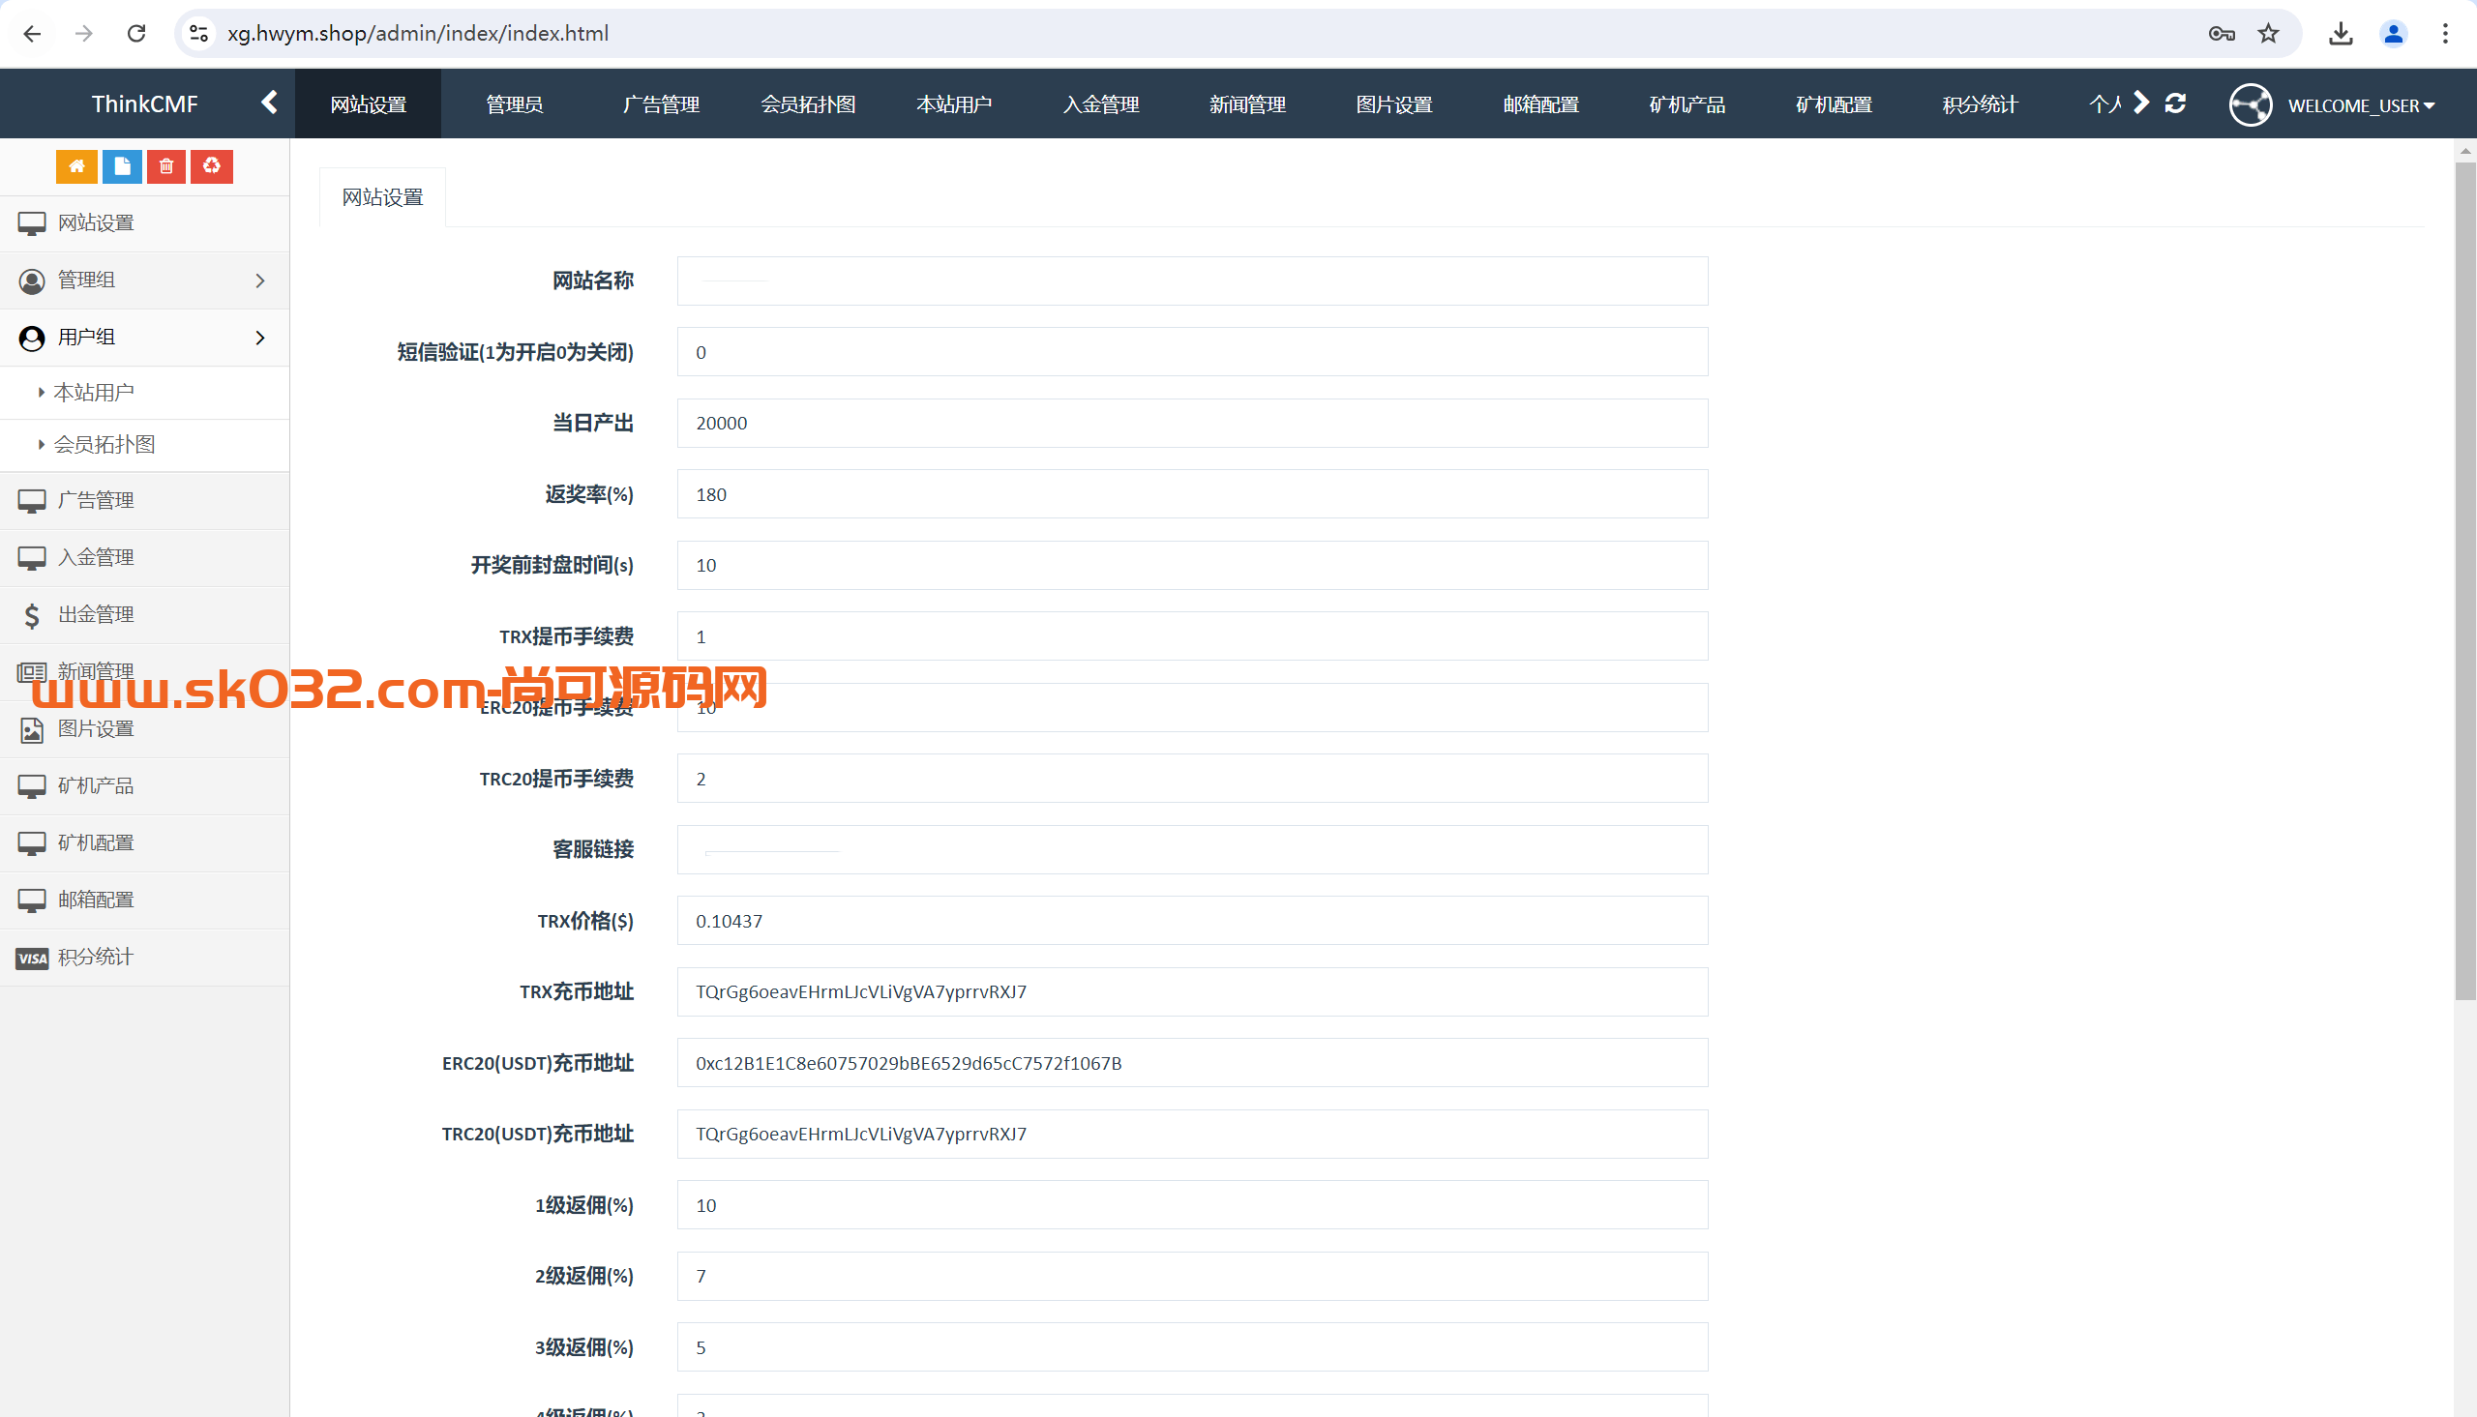Click the red recycle icon button
The height and width of the screenshot is (1417, 2477).
(211, 166)
